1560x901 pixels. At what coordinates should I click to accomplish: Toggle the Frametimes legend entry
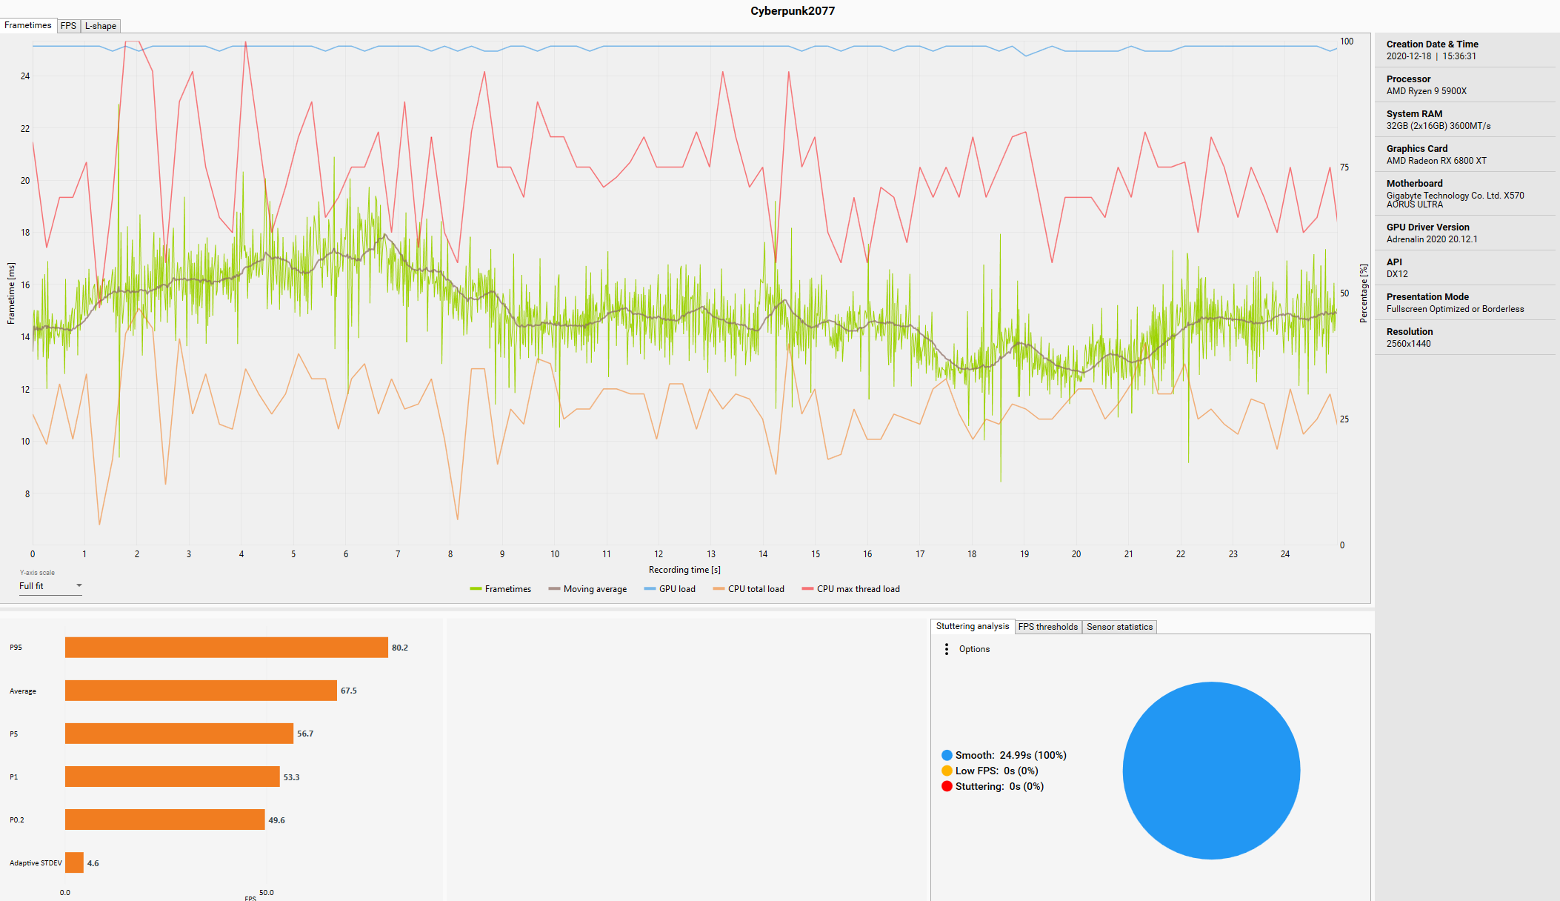[501, 589]
